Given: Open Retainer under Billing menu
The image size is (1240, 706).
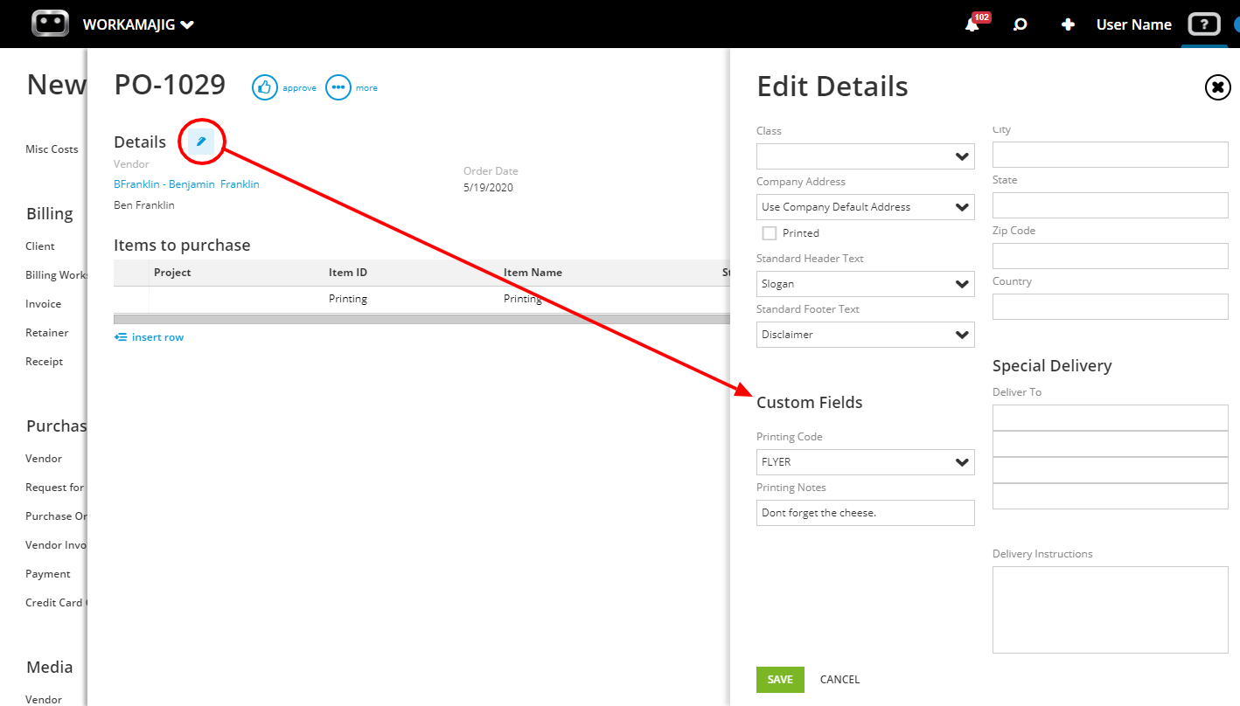Looking at the screenshot, I should pyautogui.click(x=47, y=333).
